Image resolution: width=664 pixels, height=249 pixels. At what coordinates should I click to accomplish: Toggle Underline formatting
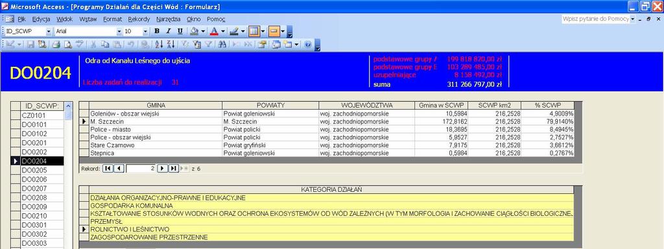coord(180,31)
